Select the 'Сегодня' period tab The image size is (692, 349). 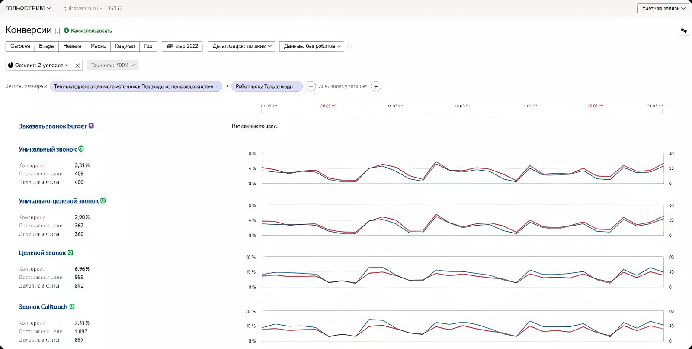pyautogui.click(x=20, y=46)
